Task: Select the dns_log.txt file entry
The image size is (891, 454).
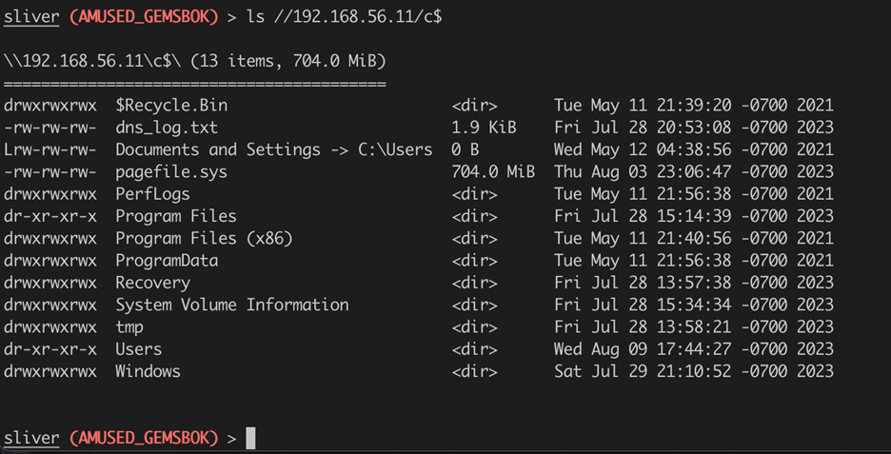Action: tap(167, 128)
